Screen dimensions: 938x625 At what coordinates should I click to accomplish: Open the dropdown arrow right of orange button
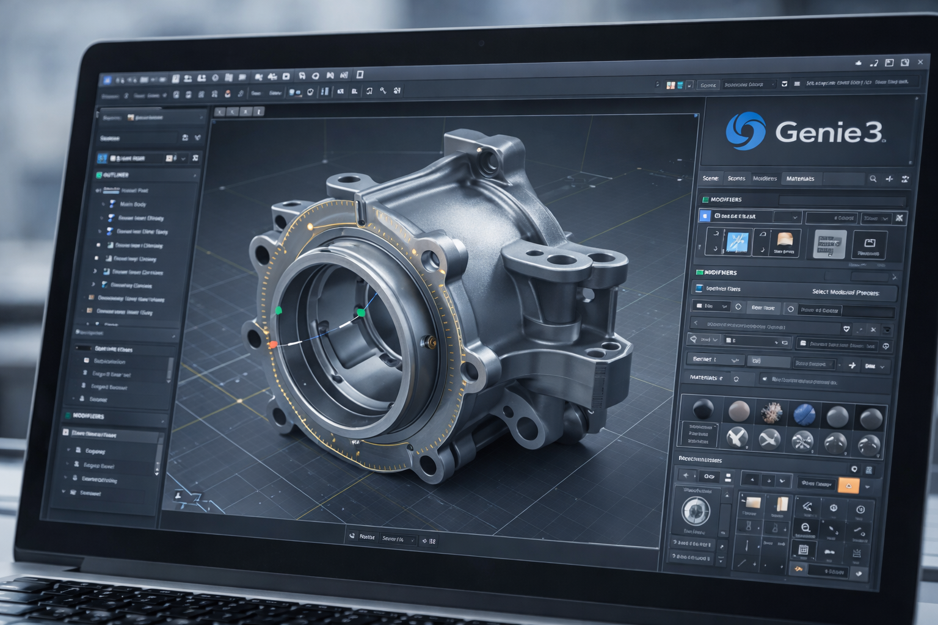[868, 486]
